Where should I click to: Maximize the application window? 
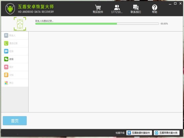click(175, 4)
